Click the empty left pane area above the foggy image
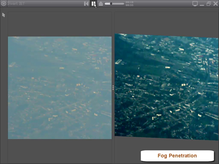 (x=60, y=24)
